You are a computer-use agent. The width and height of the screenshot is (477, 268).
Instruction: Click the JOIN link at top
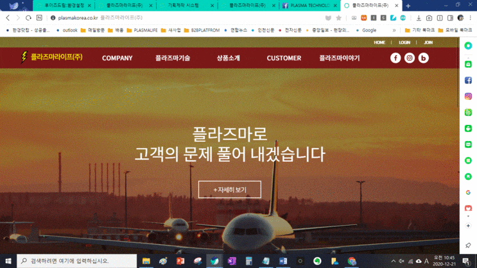[x=428, y=42]
